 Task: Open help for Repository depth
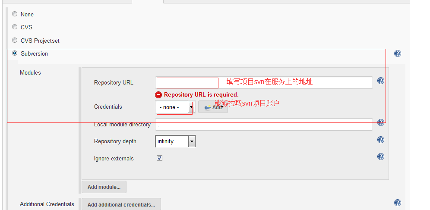tap(381, 140)
